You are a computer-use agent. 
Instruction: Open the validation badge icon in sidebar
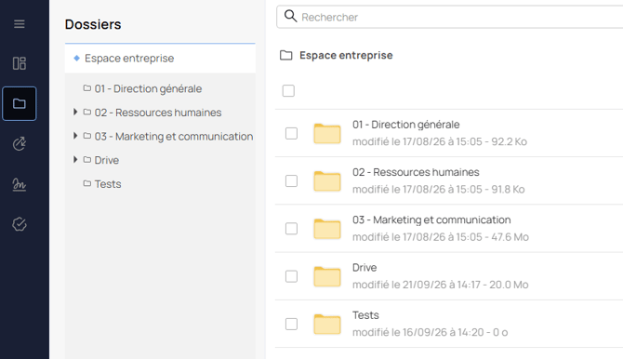20,224
